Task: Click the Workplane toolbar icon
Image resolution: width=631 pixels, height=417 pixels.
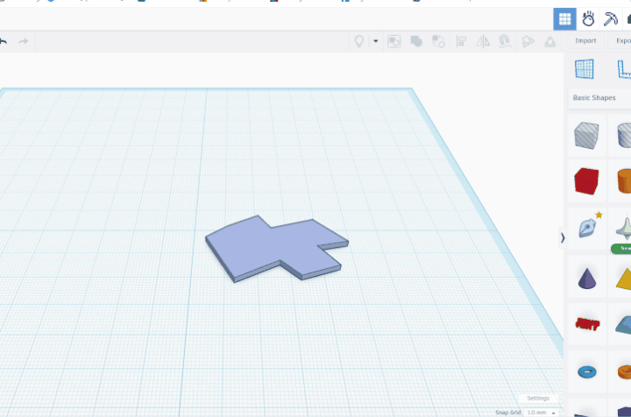Action: pyautogui.click(x=528, y=41)
